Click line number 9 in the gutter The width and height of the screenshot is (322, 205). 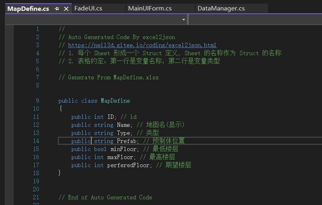tap(38, 101)
